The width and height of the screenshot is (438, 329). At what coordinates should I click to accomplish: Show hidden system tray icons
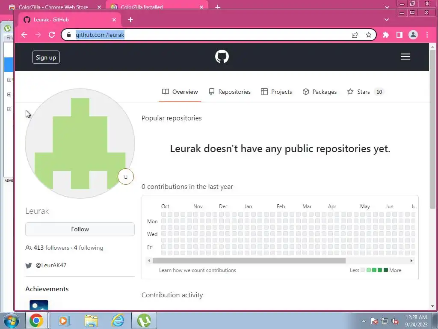coord(364,321)
